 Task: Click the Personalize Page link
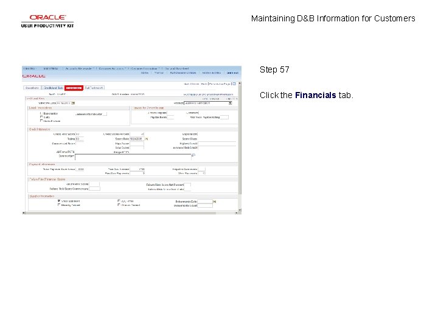click(220, 84)
